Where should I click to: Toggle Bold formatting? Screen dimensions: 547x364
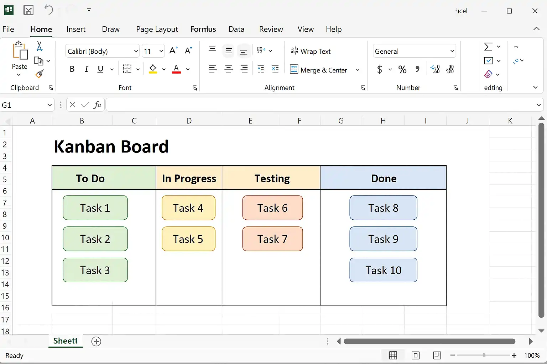[x=72, y=69]
